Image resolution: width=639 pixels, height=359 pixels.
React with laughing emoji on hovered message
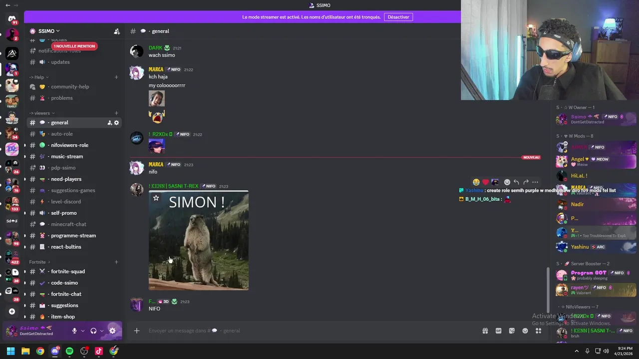pos(476,182)
